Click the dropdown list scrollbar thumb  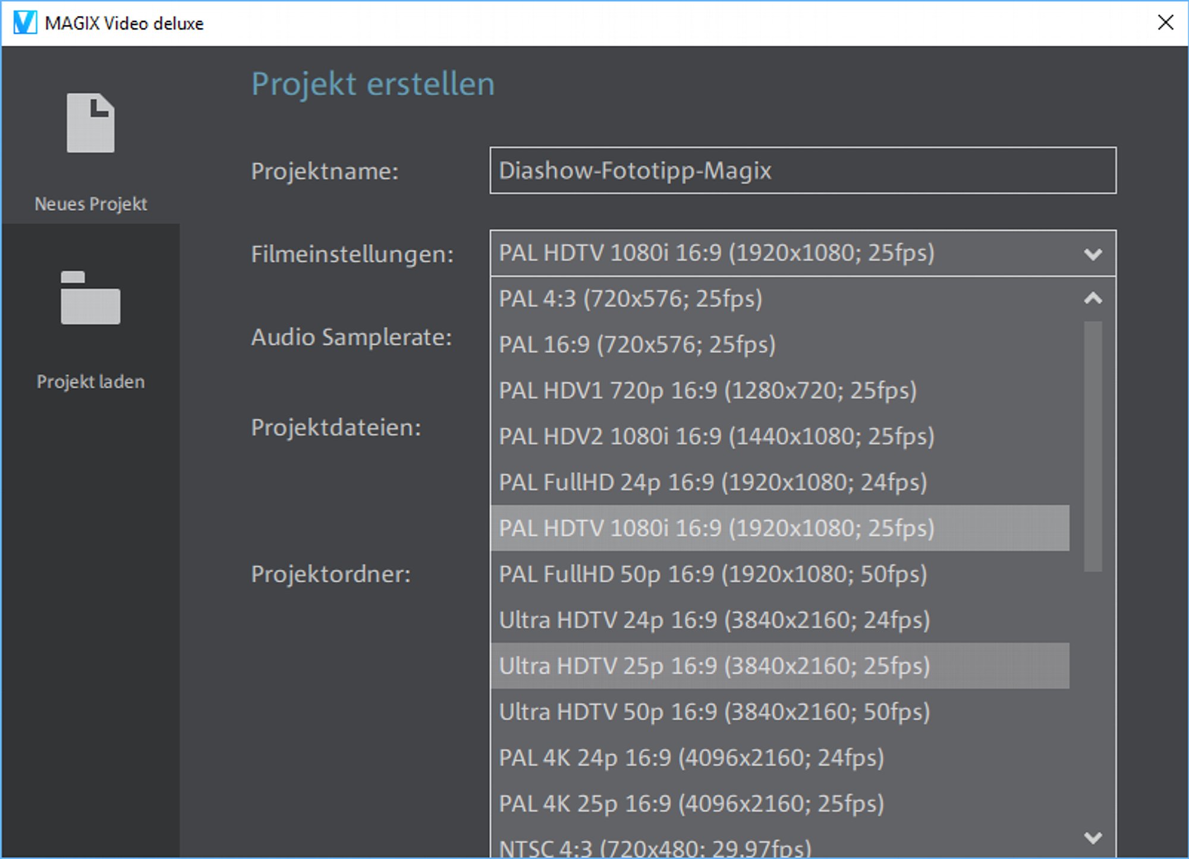[x=1093, y=446]
